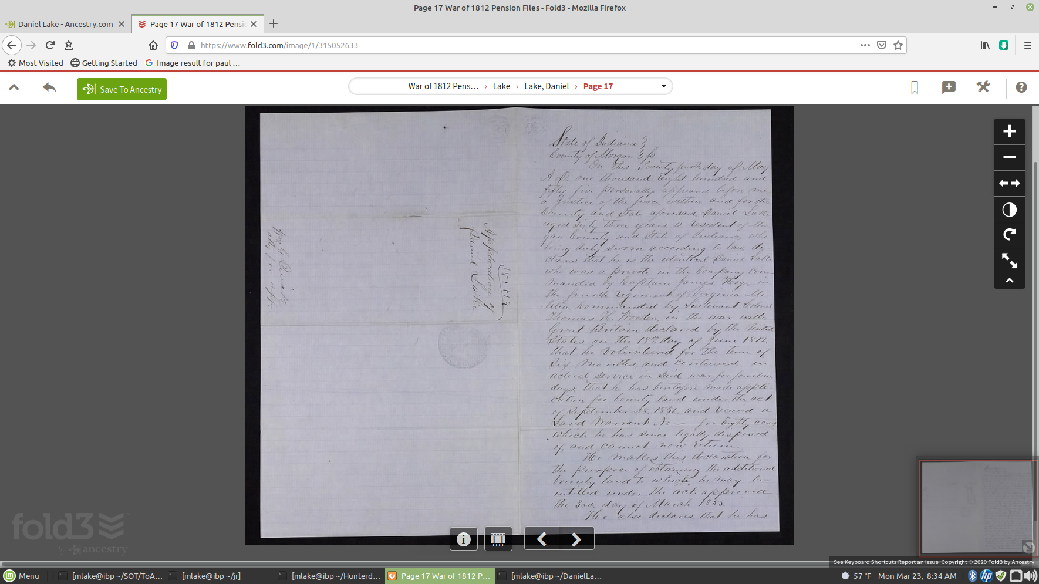Collapse the viewer tool panel
The height and width of the screenshot is (584, 1039).
tap(1009, 281)
